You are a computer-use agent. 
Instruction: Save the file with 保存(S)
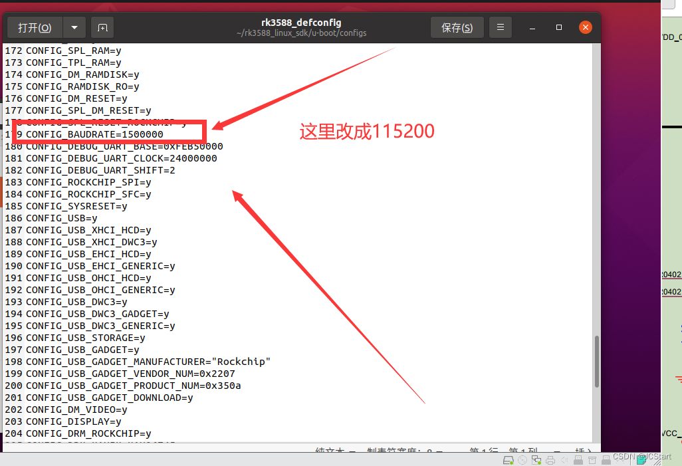click(x=457, y=28)
